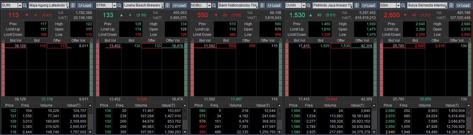Select SURI bid price 112
473x135 pixels.
pos(37,46)
